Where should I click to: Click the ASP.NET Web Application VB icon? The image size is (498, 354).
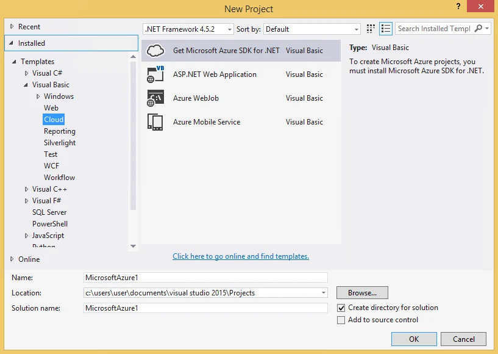155,74
